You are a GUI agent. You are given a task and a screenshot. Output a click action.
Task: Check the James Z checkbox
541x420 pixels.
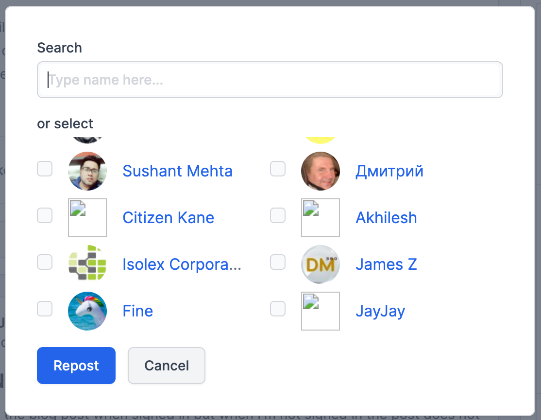[x=278, y=262]
